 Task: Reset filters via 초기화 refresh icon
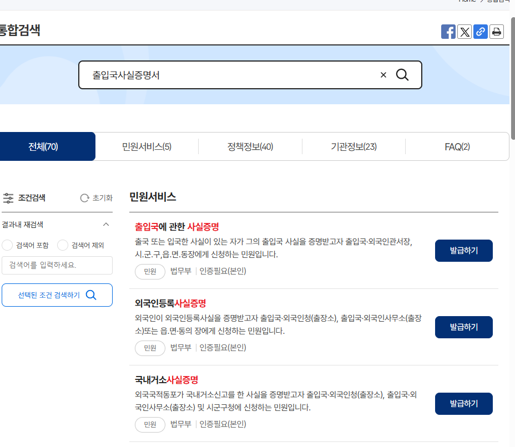point(84,198)
